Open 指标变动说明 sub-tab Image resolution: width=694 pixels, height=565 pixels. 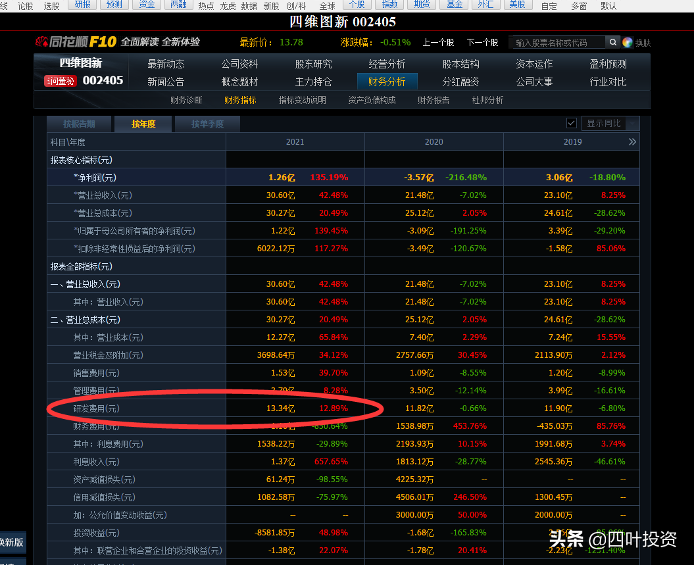coord(303,100)
